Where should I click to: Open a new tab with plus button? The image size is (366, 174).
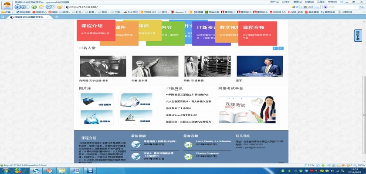[x=56, y=17]
